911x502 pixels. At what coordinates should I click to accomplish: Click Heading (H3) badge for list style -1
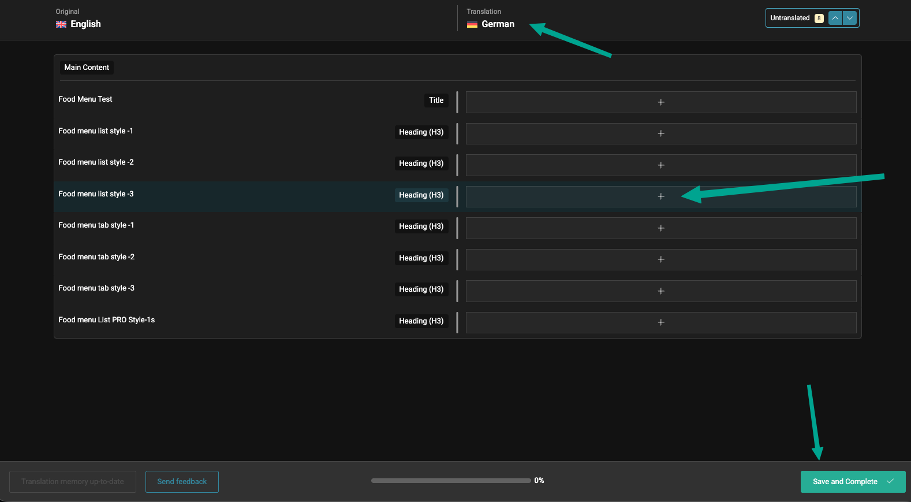click(x=421, y=132)
